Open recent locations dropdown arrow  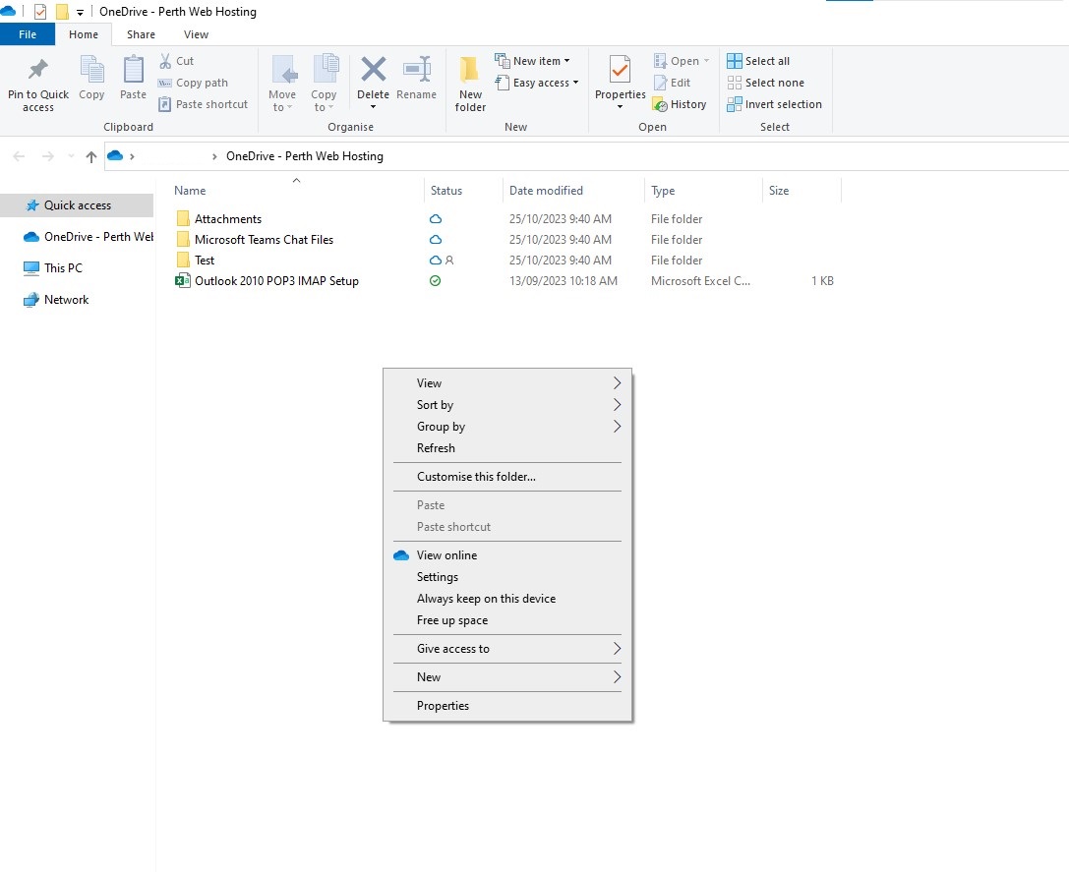[x=71, y=156]
